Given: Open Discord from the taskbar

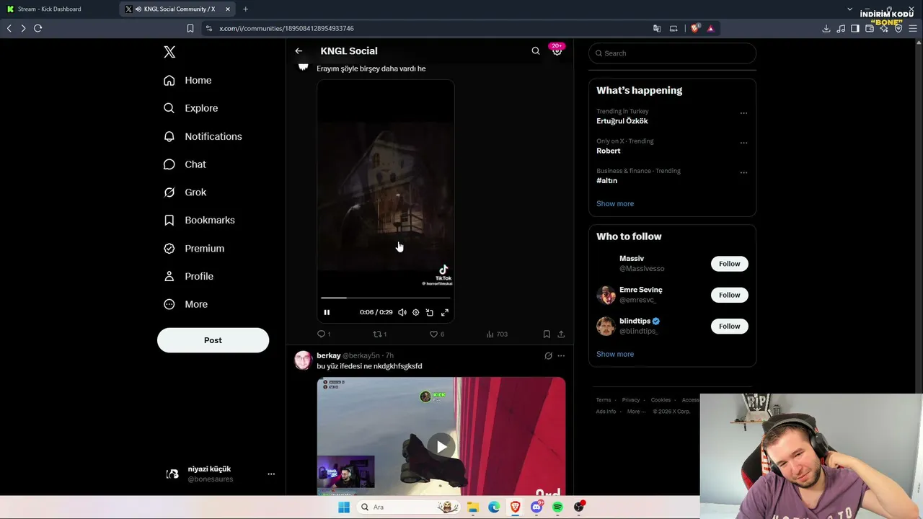Looking at the screenshot, I should 536,507.
